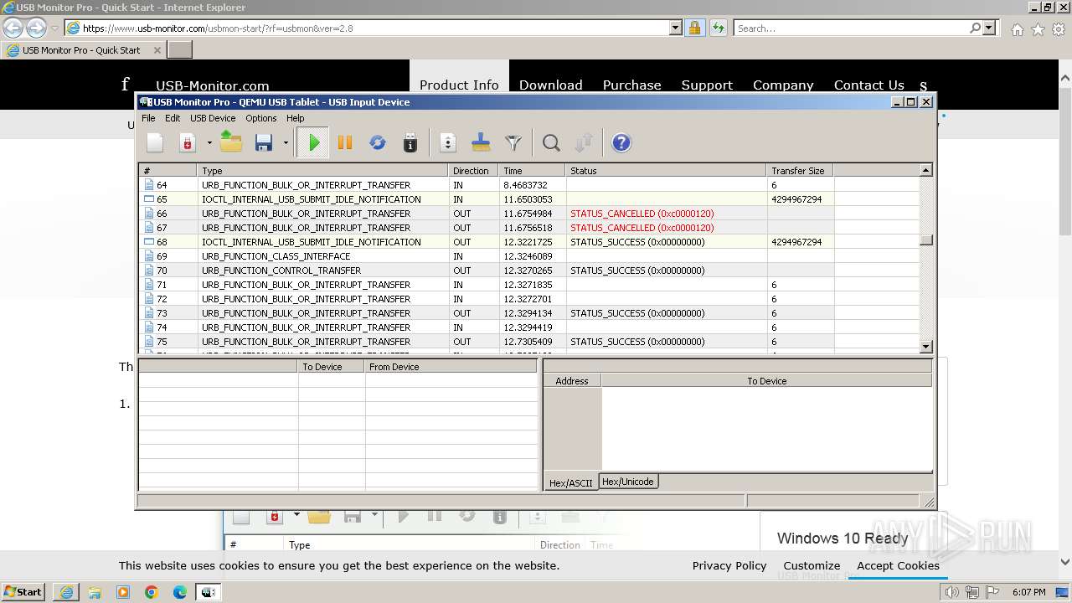Click the IE Search input box

coord(852,28)
